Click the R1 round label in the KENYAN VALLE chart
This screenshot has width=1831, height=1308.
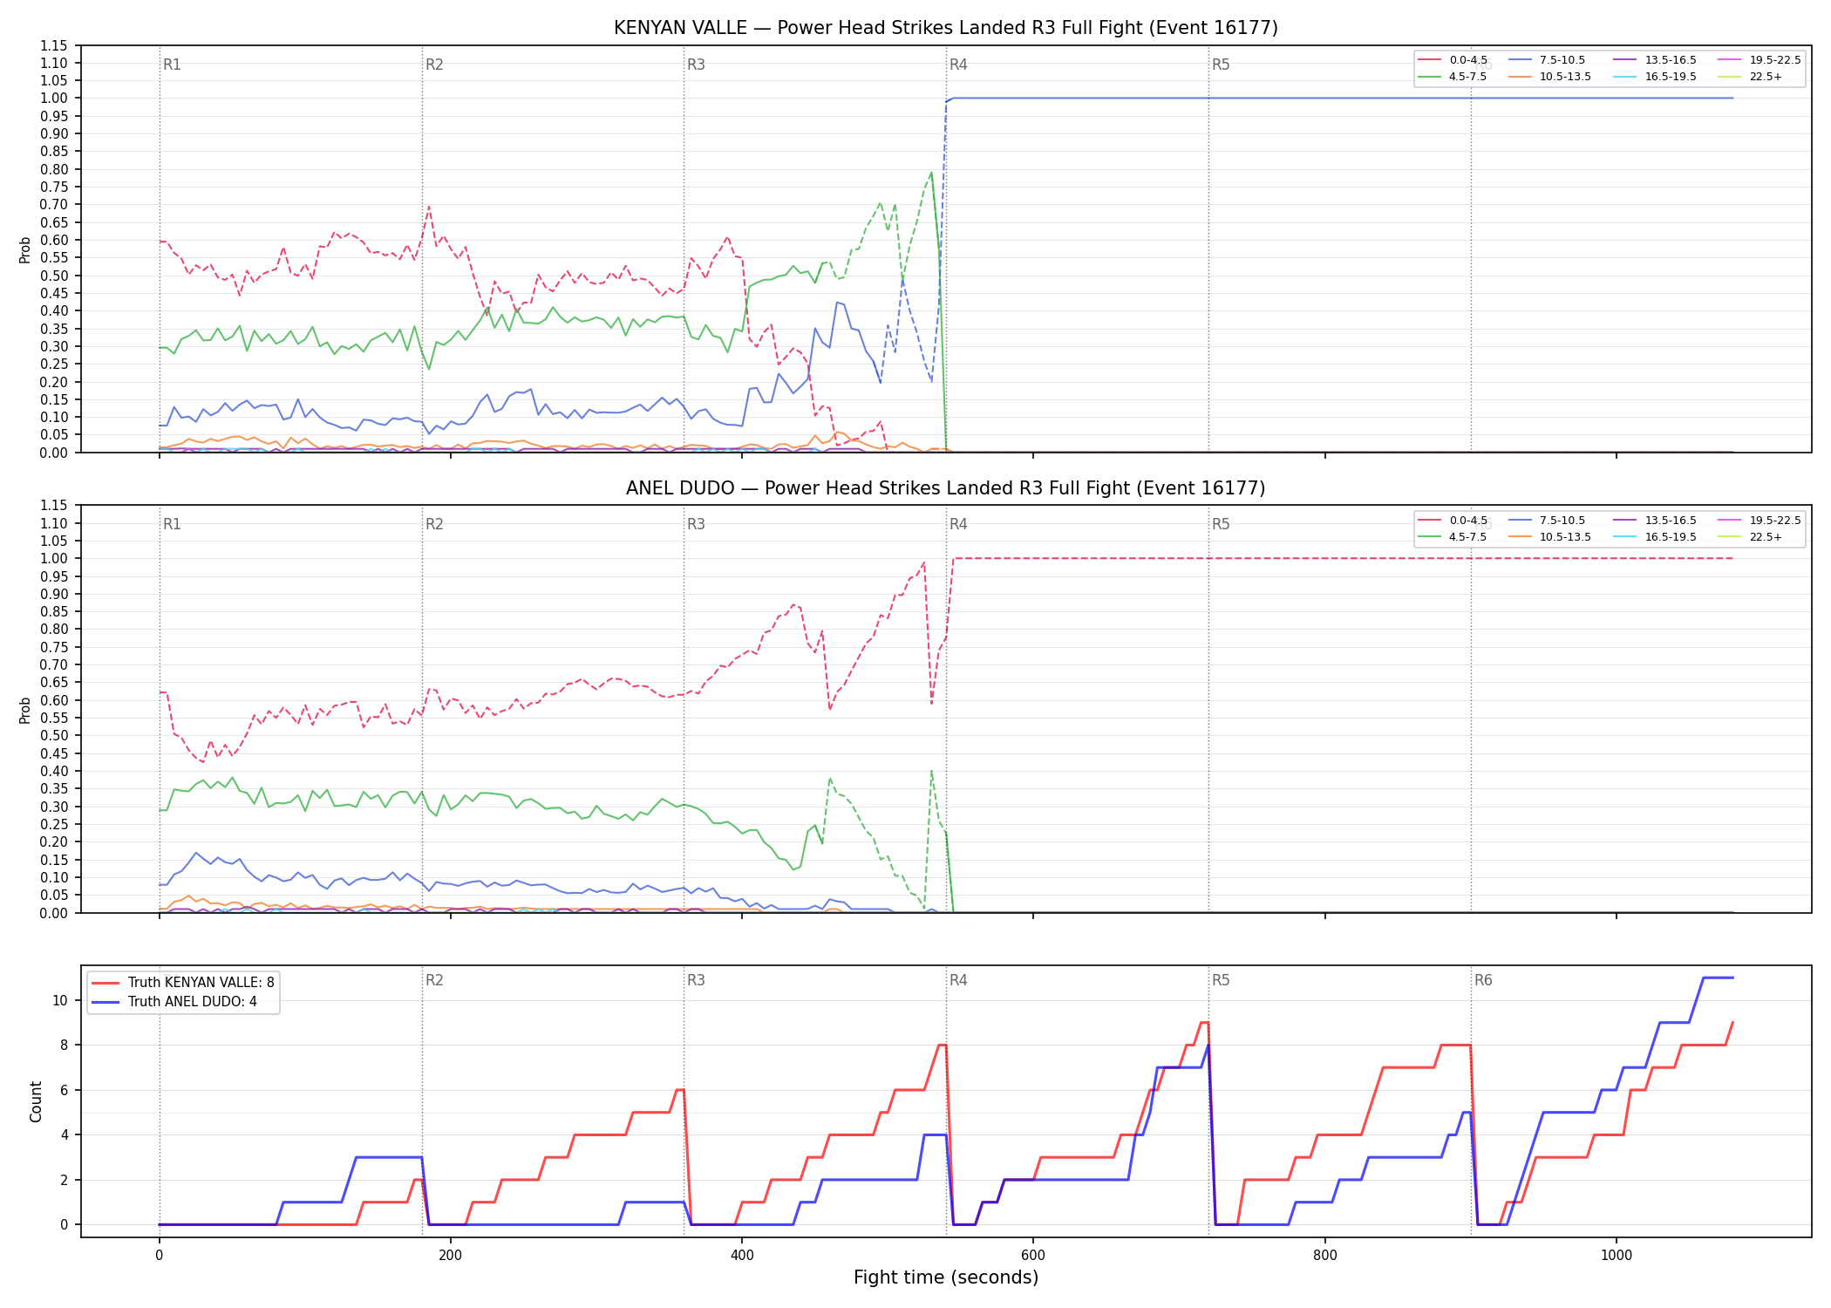[x=172, y=65]
